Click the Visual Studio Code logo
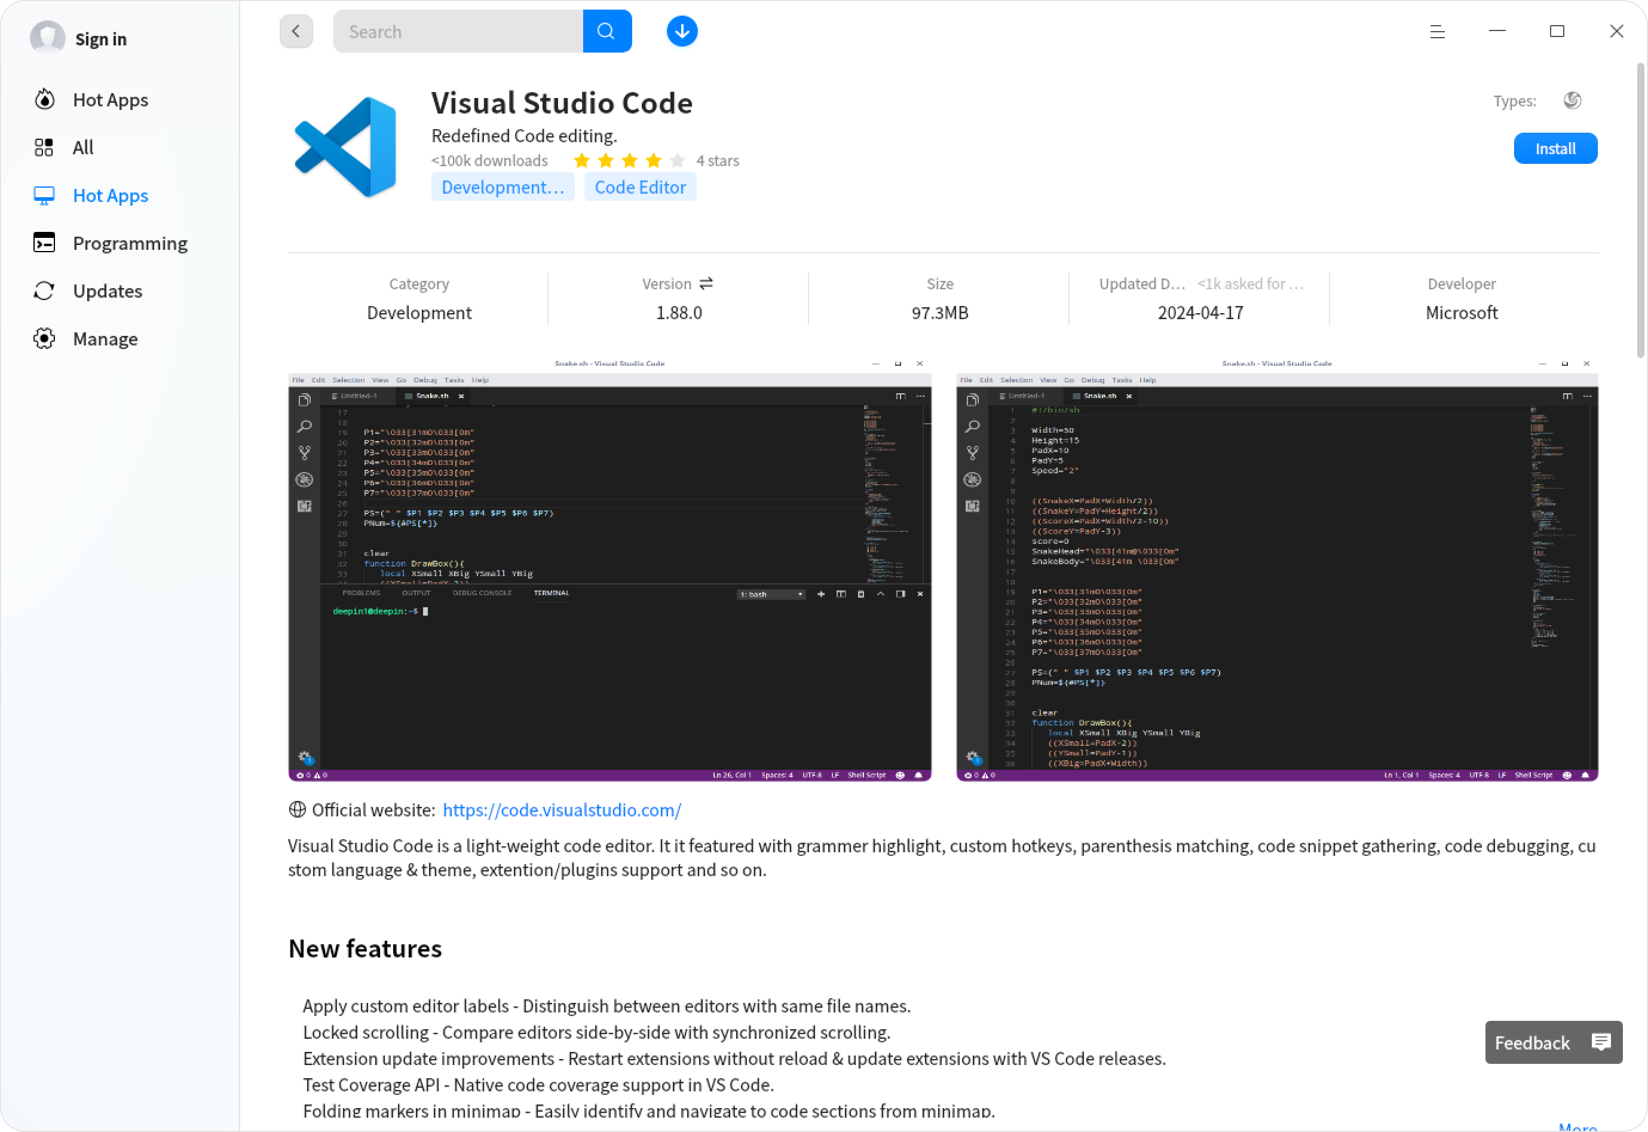This screenshot has height=1132, width=1648. click(345, 147)
